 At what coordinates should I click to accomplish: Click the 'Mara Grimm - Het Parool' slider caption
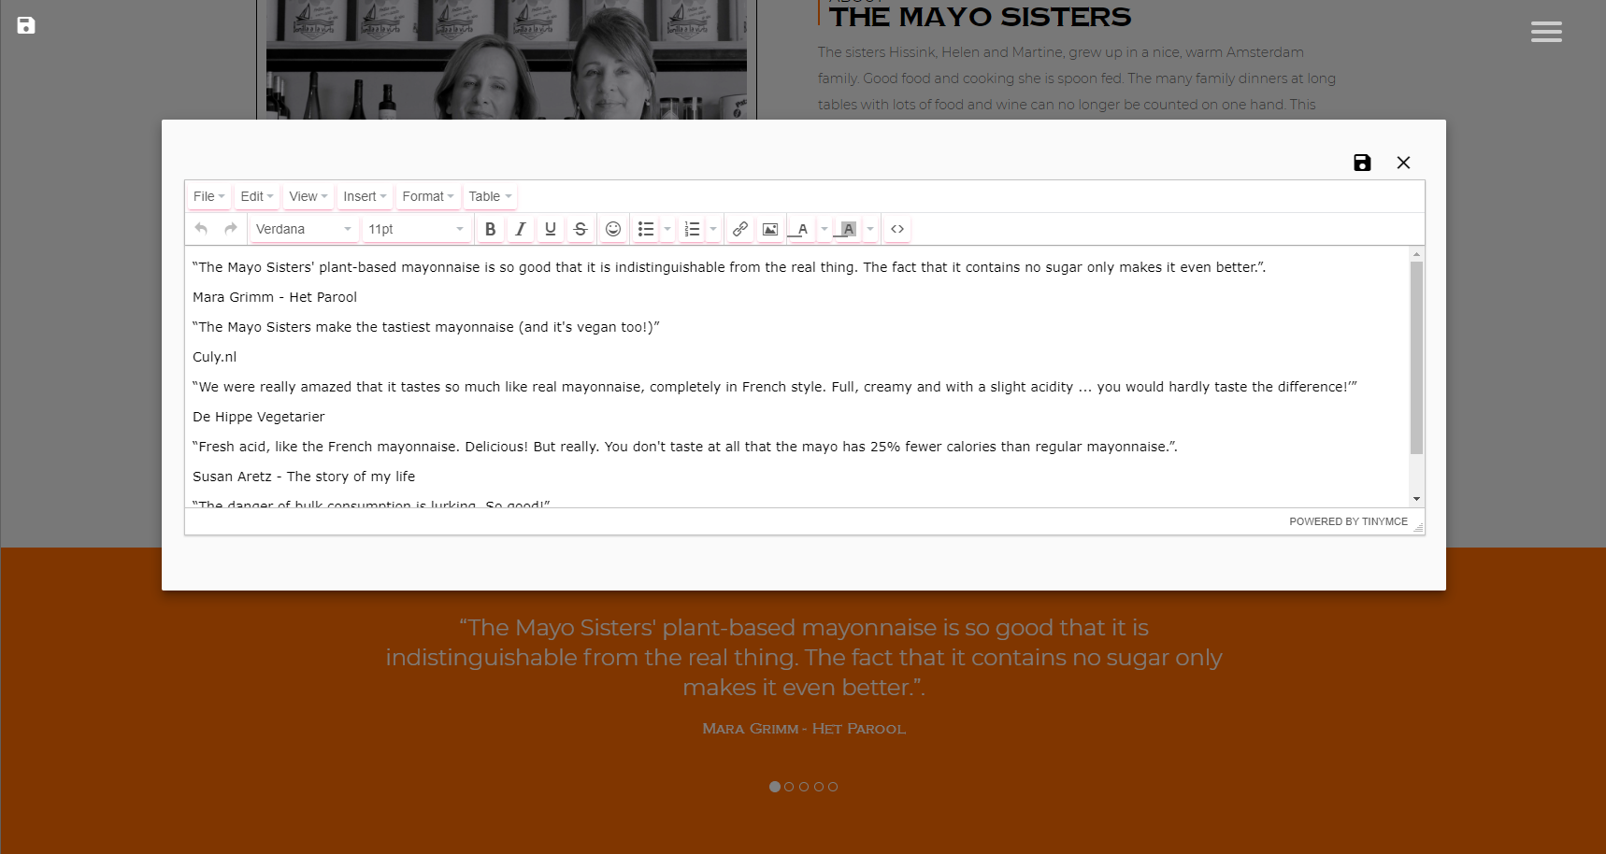click(804, 729)
